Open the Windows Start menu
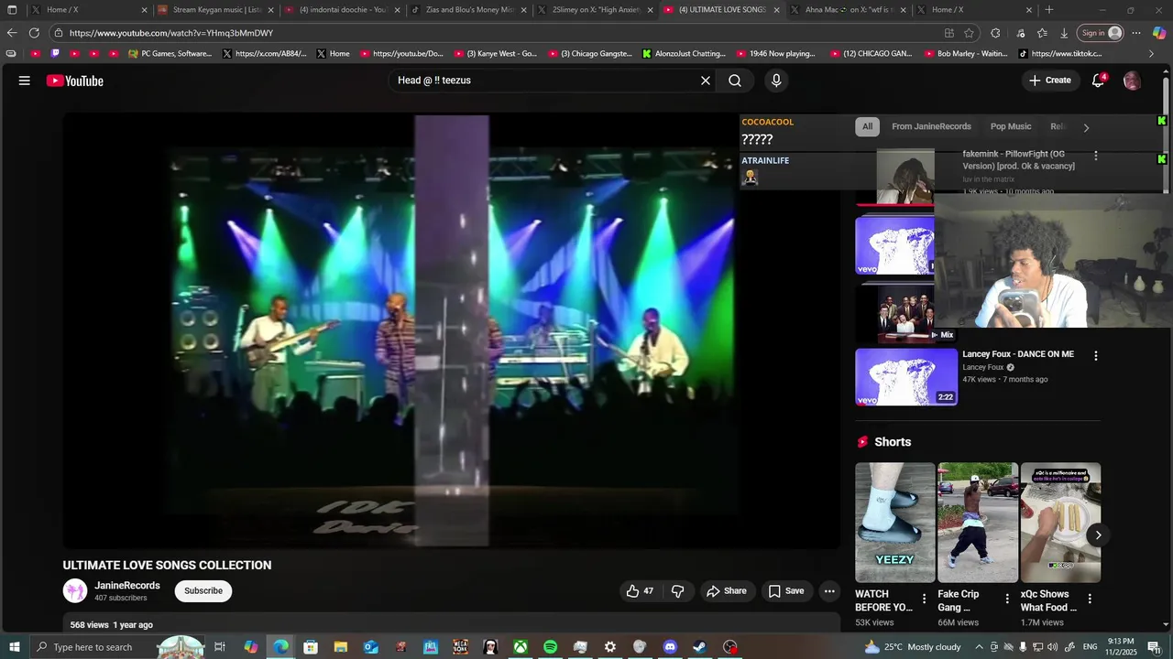 [14, 647]
